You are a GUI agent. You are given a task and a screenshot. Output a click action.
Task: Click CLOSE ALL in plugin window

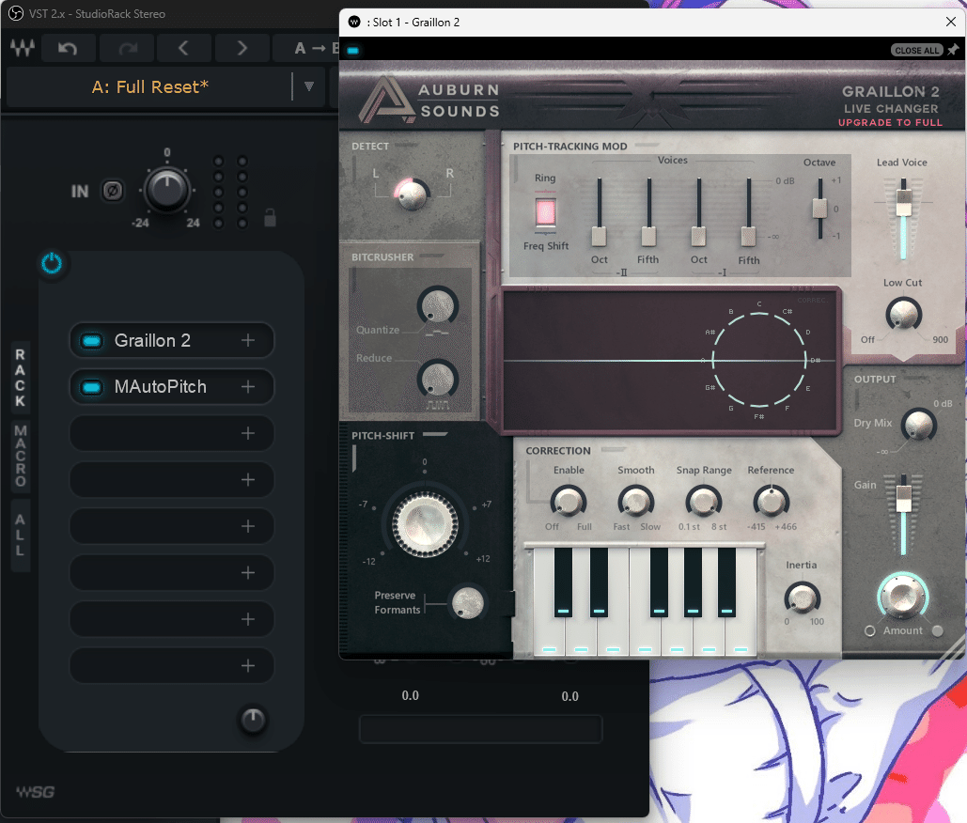(x=916, y=50)
